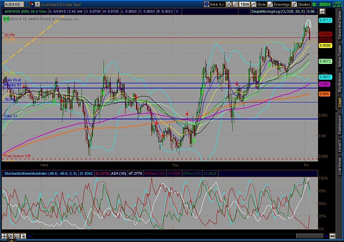Click the fit-to-width icon at bottom right
344x242 pixels.
(x=332, y=236)
